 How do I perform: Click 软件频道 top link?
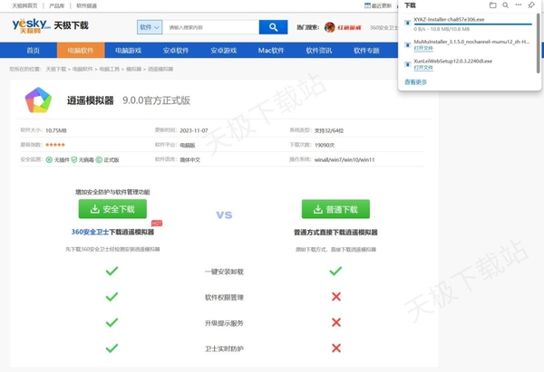pos(87,5)
